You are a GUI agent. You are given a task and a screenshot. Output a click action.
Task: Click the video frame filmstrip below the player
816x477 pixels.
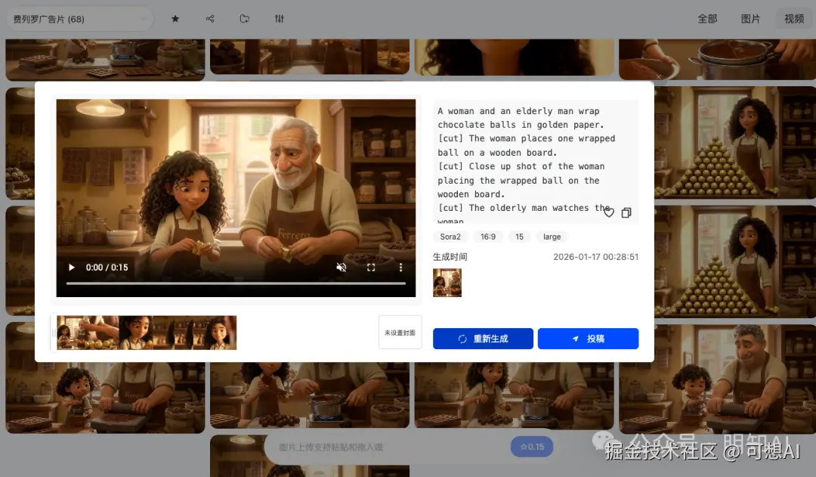point(147,333)
